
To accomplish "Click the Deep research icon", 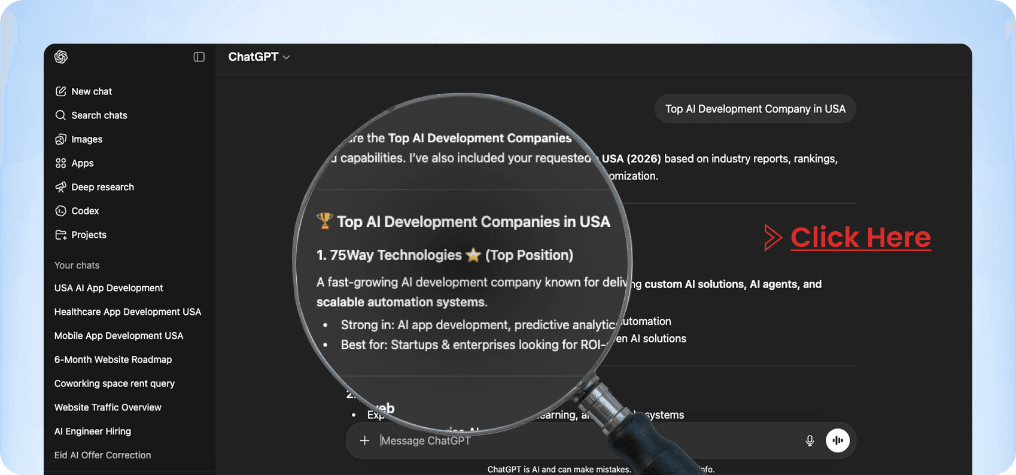I will (x=60, y=187).
